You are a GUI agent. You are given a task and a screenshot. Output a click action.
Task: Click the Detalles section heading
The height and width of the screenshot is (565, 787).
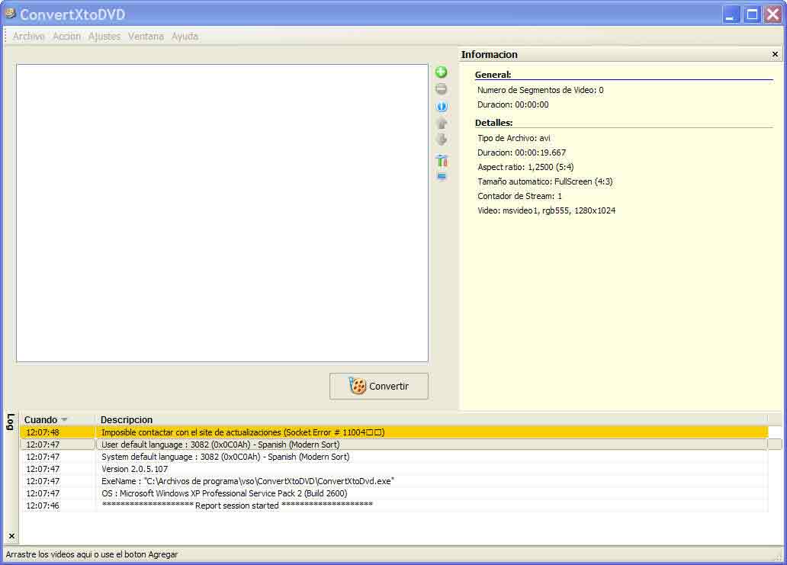[x=494, y=123]
